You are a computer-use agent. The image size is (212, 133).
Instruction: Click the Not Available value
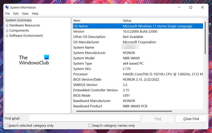coord(133,37)
